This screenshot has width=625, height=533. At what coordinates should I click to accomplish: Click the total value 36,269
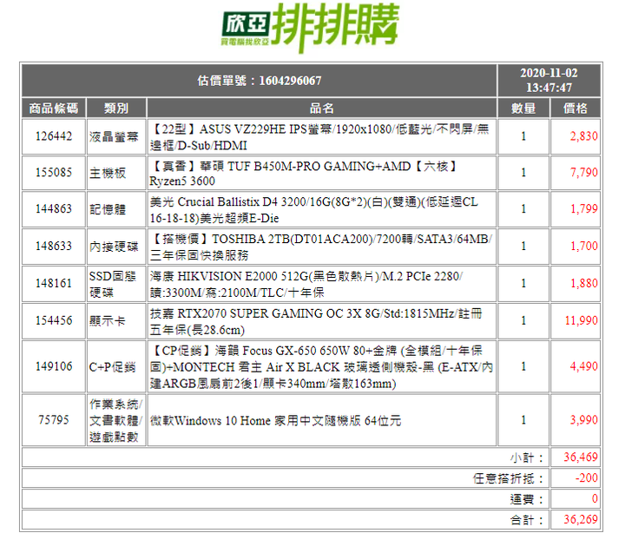point(581,519)
